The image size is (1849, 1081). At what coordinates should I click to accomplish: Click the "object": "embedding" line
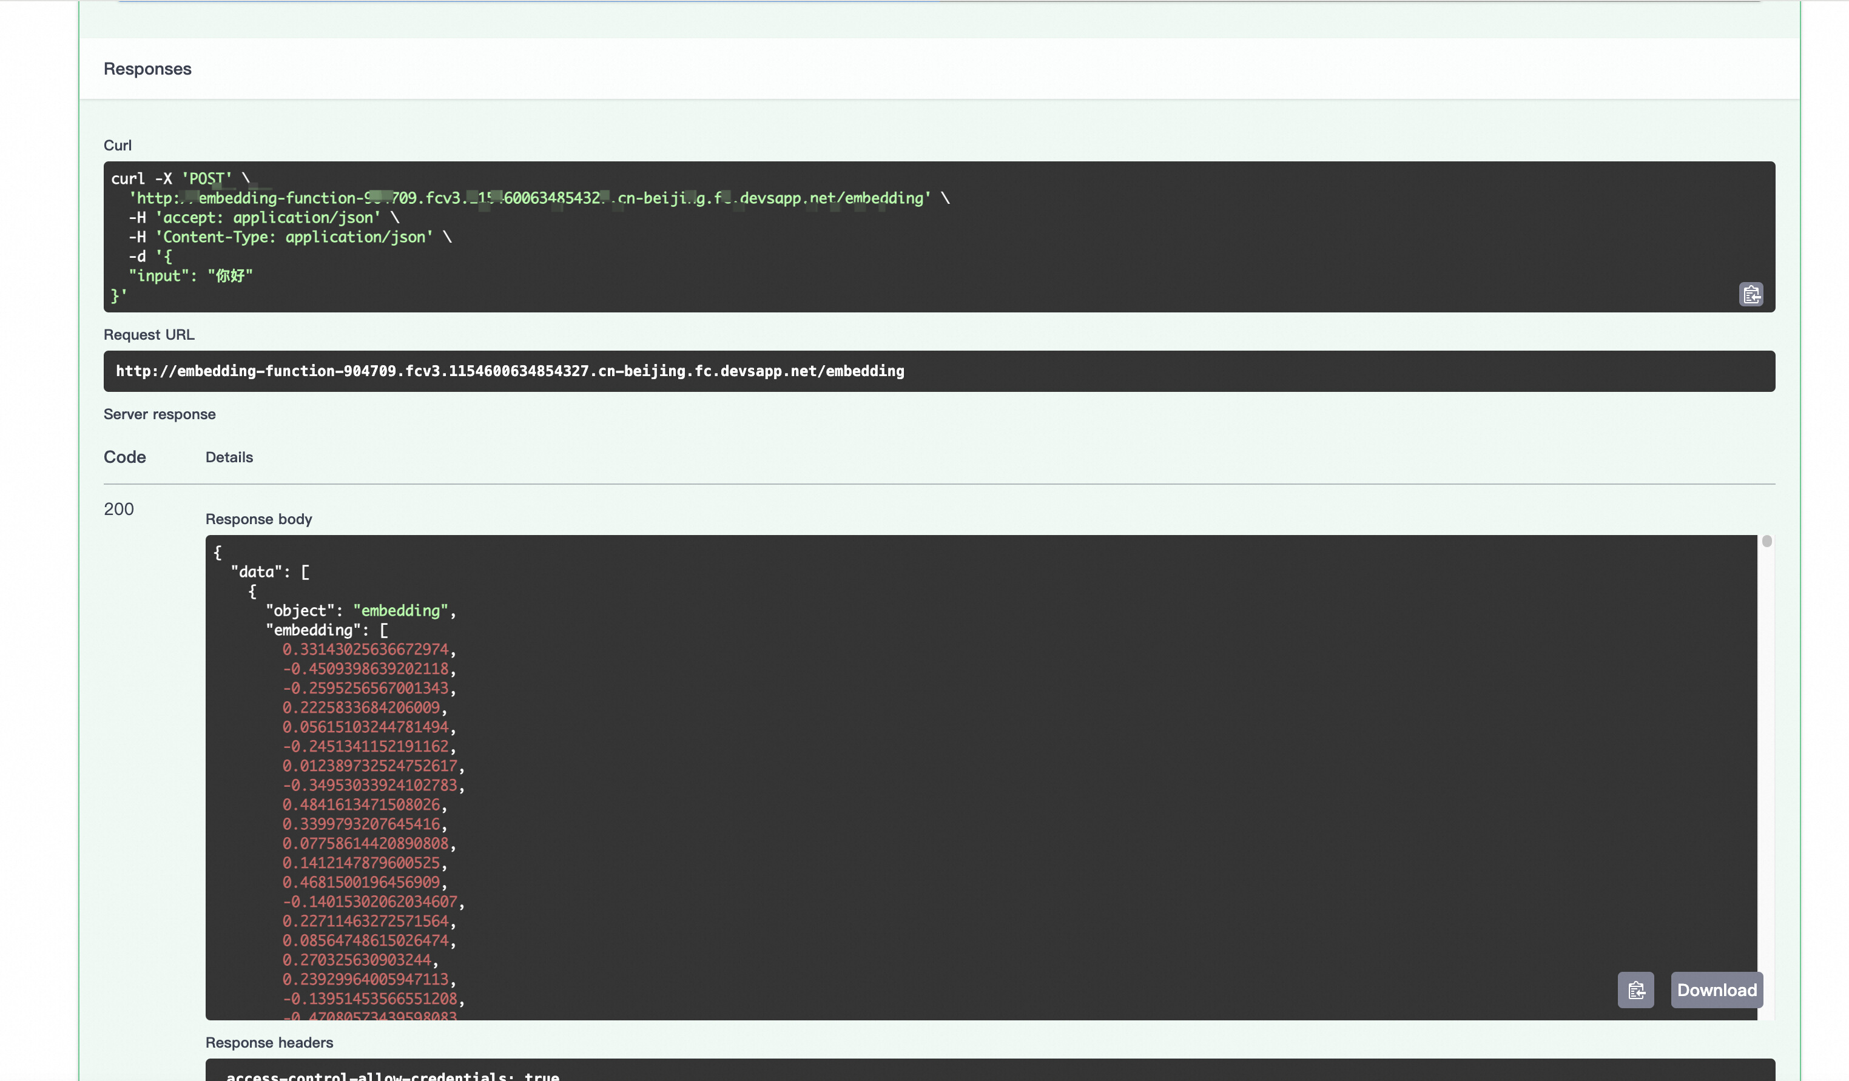(x=360, y=611)
